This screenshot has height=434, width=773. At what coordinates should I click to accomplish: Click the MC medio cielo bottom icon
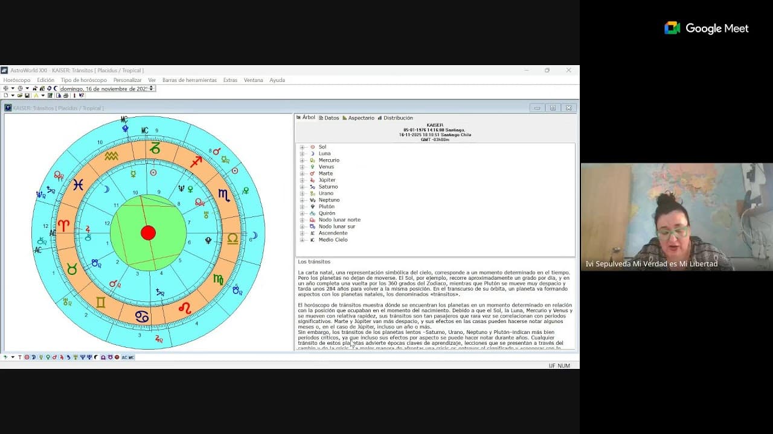131,357
